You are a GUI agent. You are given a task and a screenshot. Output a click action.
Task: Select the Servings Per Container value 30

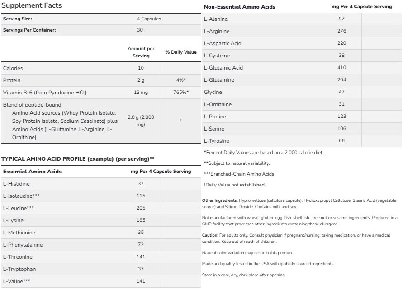tap(140, 30)
